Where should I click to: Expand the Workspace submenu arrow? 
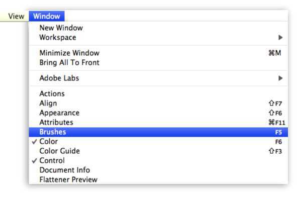tap(280, 37)
